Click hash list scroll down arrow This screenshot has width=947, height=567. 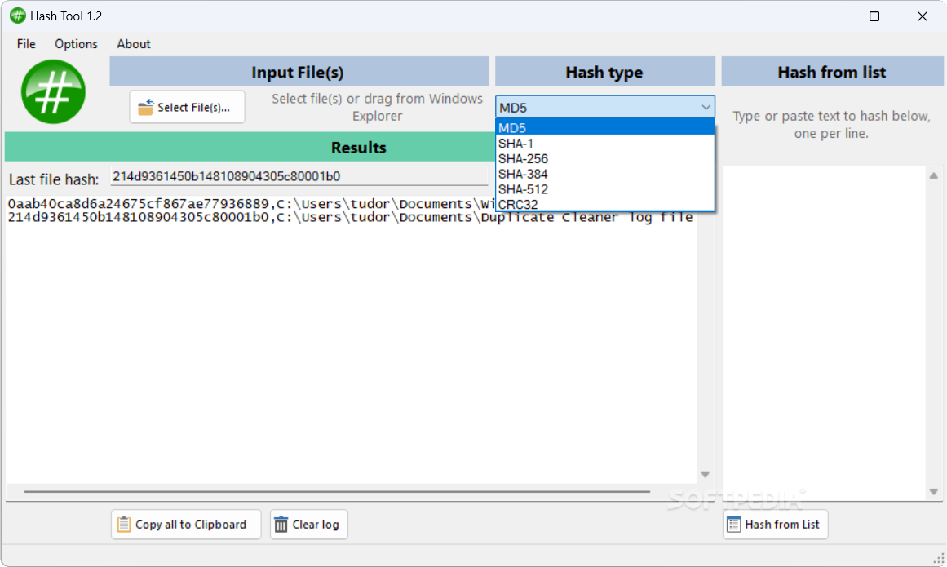pos(934,491)
